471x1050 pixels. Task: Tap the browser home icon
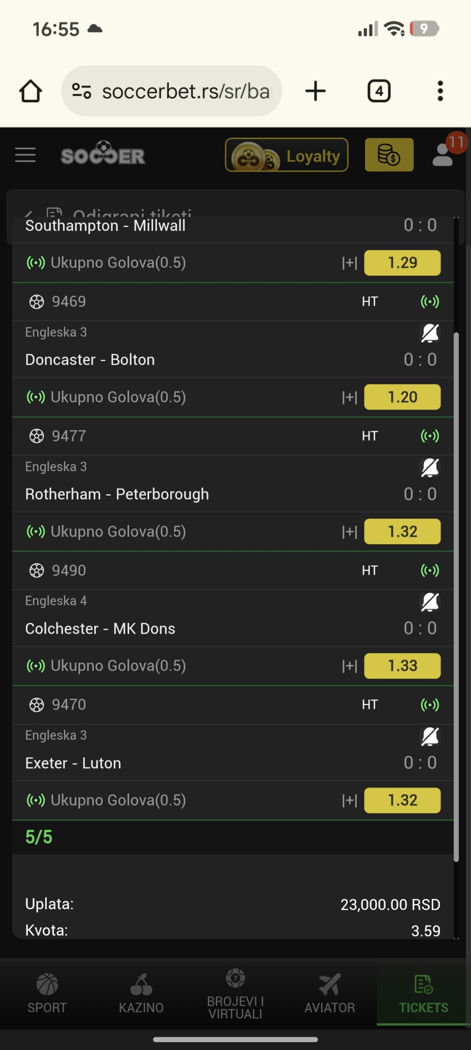pyautogui.click(x=30, y=91)
